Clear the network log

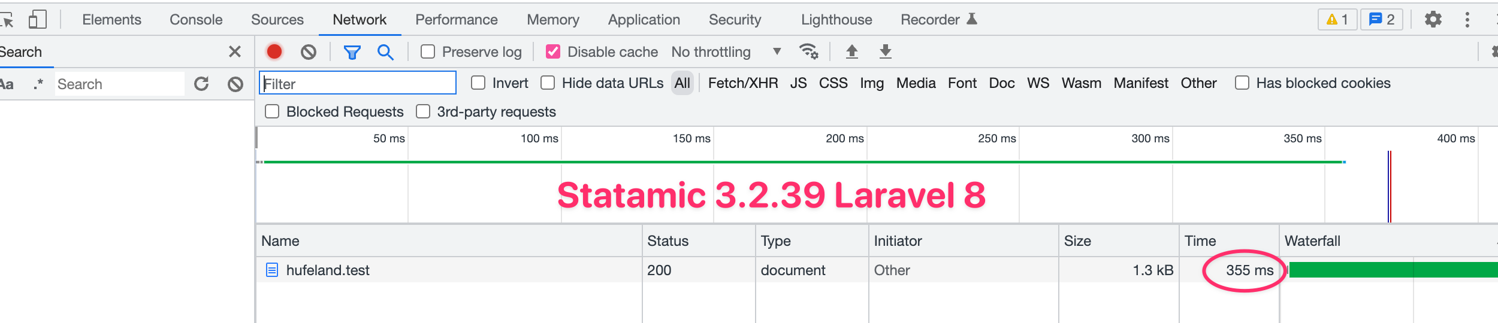point(309,52)
